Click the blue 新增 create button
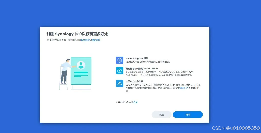Screen dimensions: 261x133 [188, 115]
